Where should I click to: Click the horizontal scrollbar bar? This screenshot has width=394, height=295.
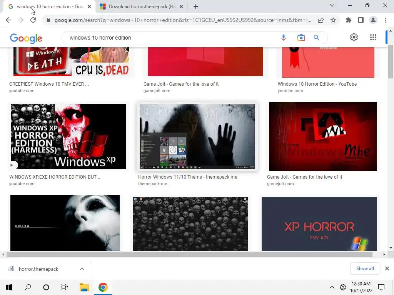pos(189,254)
